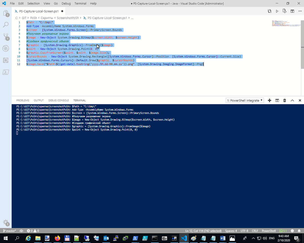
Task: Click the PowerShell version 5.1 indicator
Action: (283, 231)
